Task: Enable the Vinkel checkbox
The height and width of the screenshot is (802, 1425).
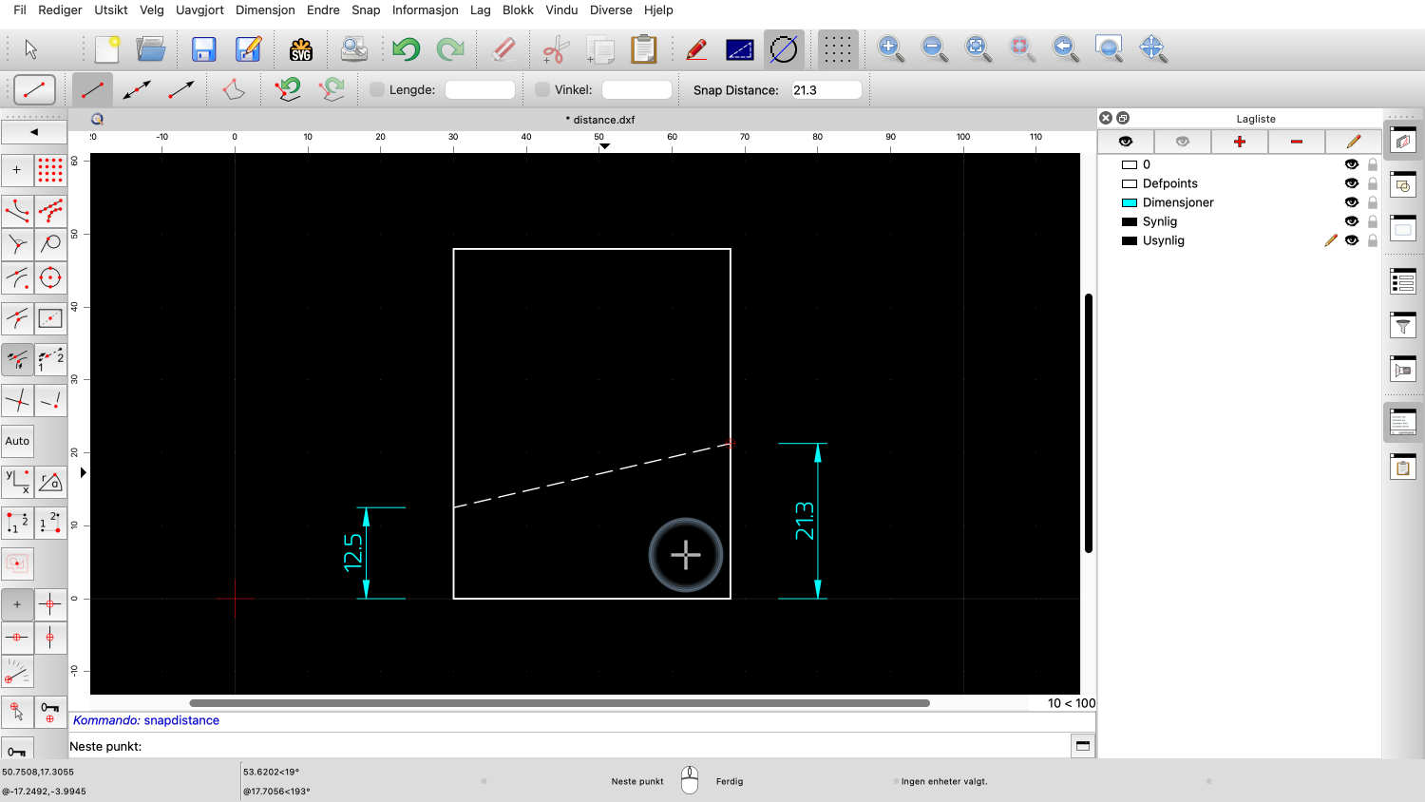Action: tap(542, 90)
